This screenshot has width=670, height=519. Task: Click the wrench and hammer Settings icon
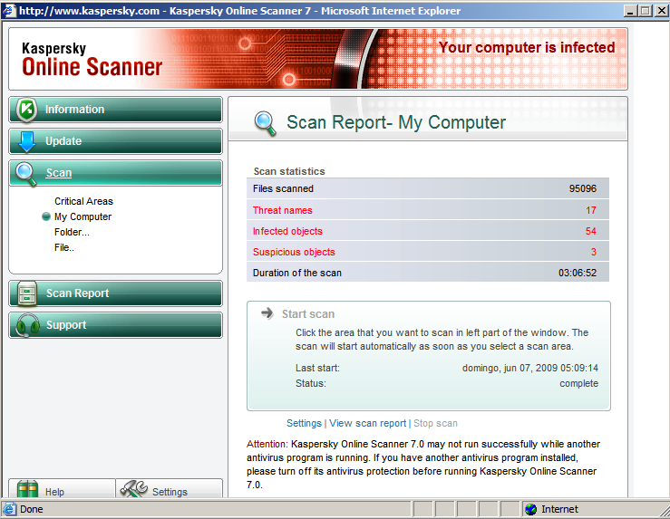coord(134,489)
